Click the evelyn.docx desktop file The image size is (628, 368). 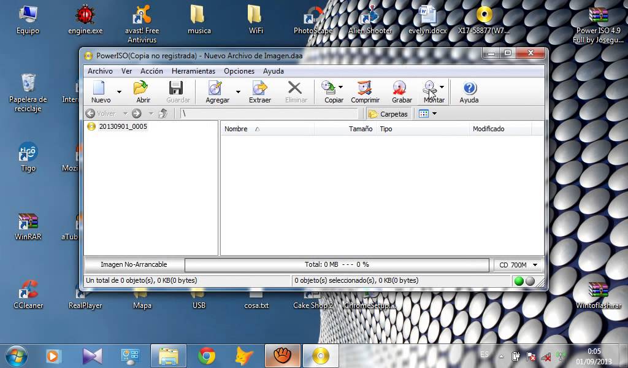(x=427, y=20)
